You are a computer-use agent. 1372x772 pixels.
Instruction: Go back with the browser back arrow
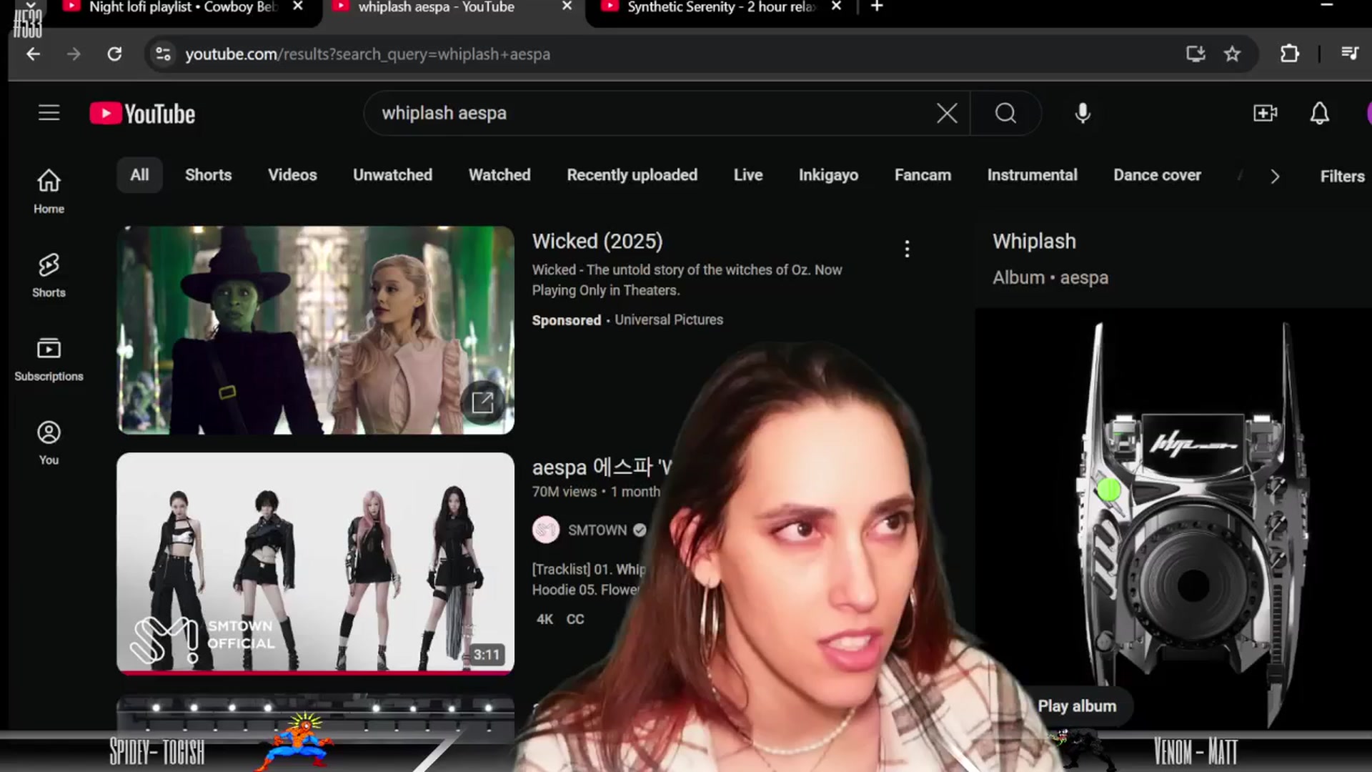click(33, 54)
